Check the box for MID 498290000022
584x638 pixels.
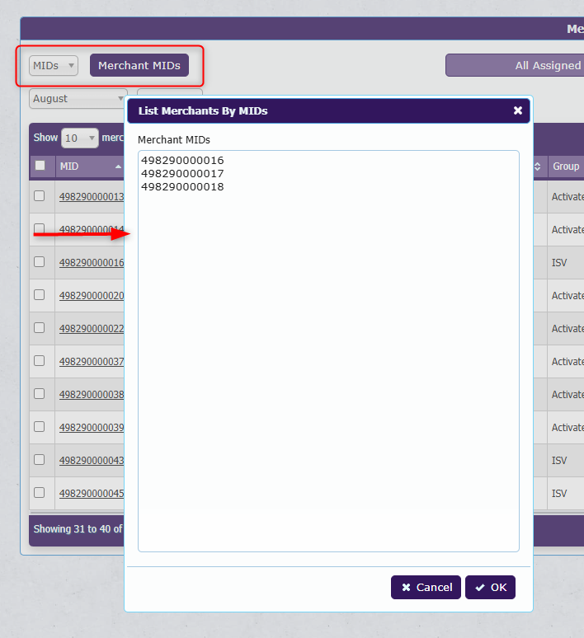pos(39,327)
